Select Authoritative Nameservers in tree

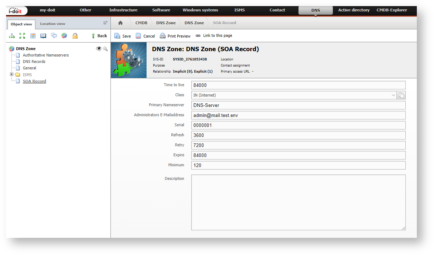(x=46, y=55)
